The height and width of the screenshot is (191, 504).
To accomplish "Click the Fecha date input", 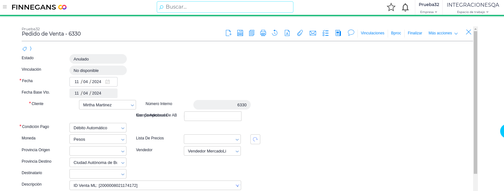I will pyautogui.click(x=93, y=82).
